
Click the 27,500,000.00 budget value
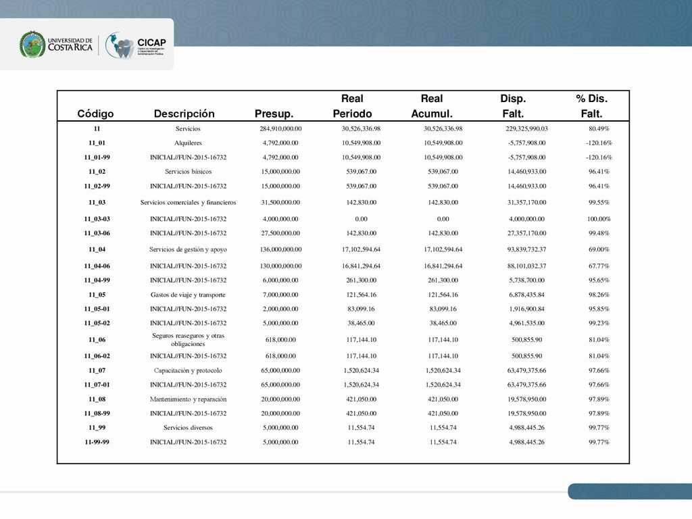(280, 233)
